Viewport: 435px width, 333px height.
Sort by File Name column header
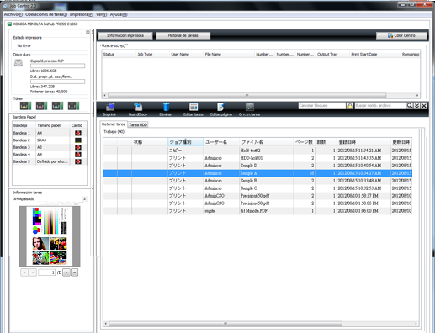coord(229,55)
